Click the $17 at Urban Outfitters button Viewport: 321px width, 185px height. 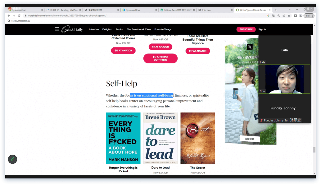click(160, 58)
